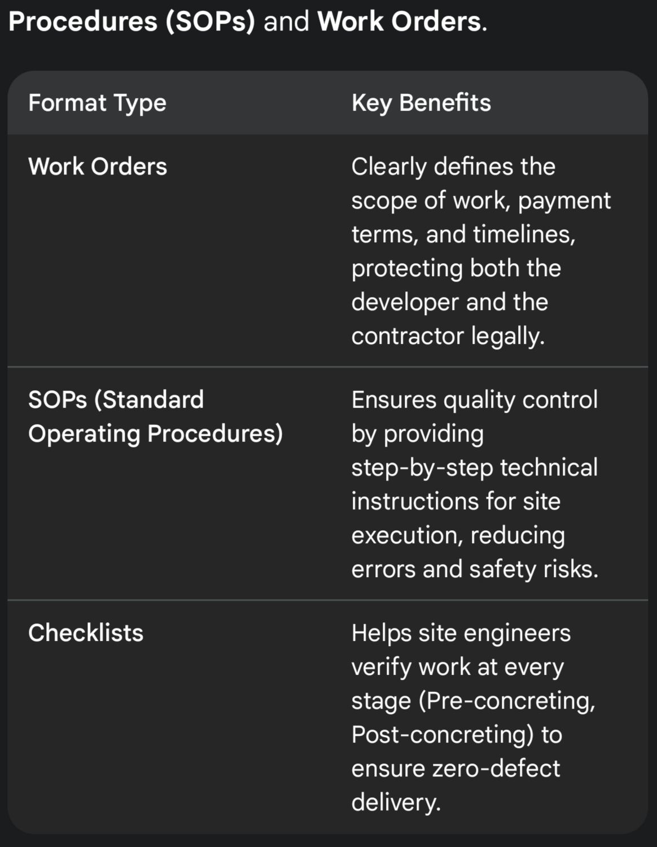657x847 pixels.
Task: Click 'Operating Procedures)' text line
Action: [155, 434]
